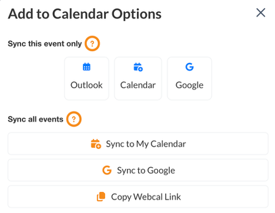Click the Sync to My Calendar text
This screenshot has height=213, width=275.
coord(146,144)
